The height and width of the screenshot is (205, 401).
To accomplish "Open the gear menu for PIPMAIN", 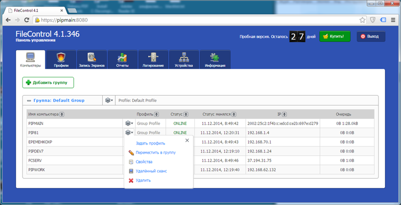I will (129, 123).
